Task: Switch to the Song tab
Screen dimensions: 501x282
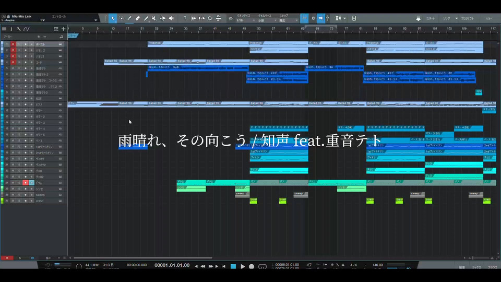Action: pyautogui.click(x=447, y=19)
